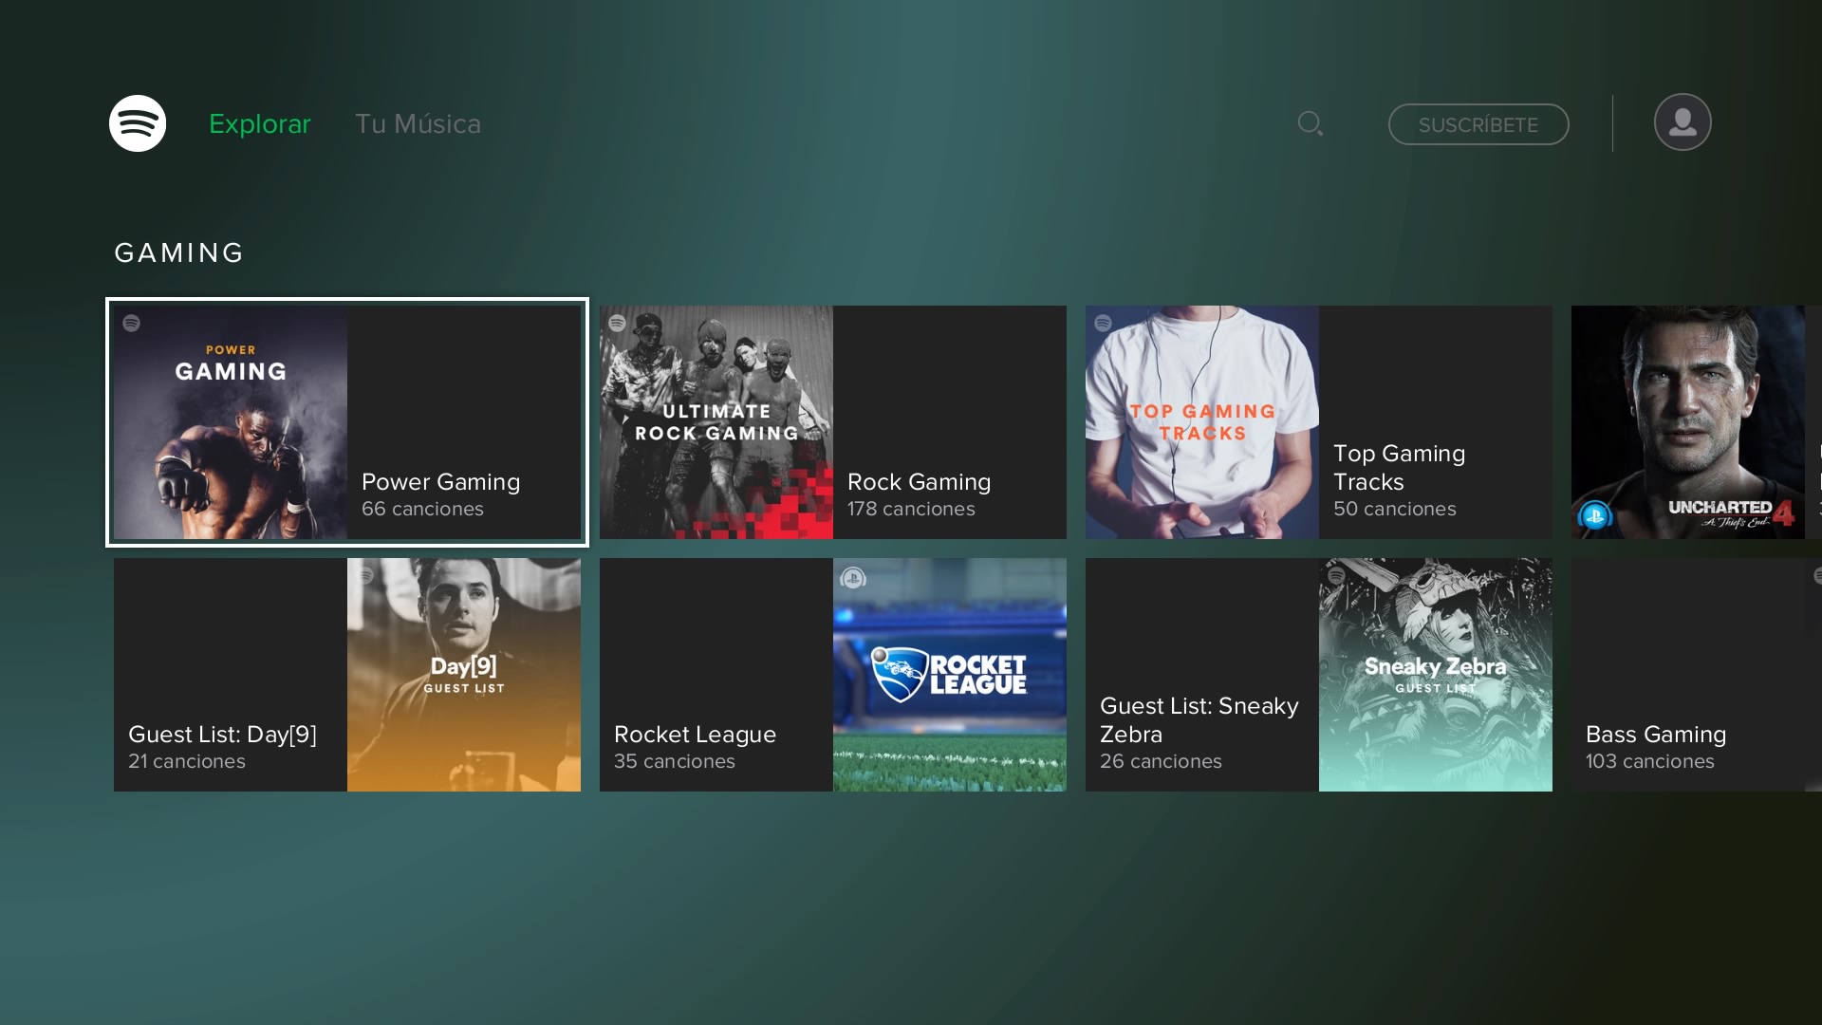The width and height of the screenshot is (1822, 1025).
Task: Click the 178 canciones label
Action: 911,509
